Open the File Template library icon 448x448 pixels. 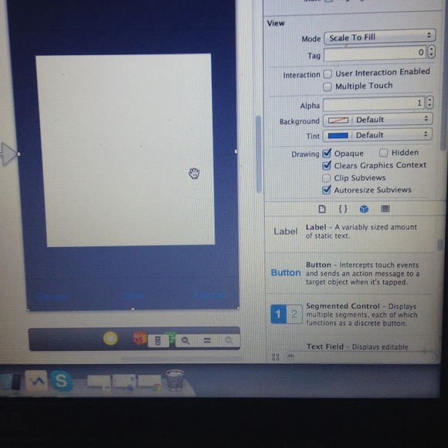click(322, 209)
